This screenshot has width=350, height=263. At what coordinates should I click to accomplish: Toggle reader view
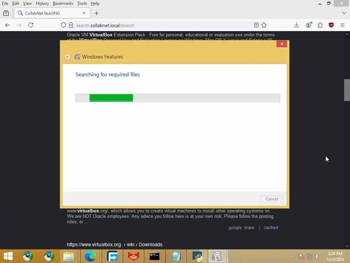tap(256, 25)
